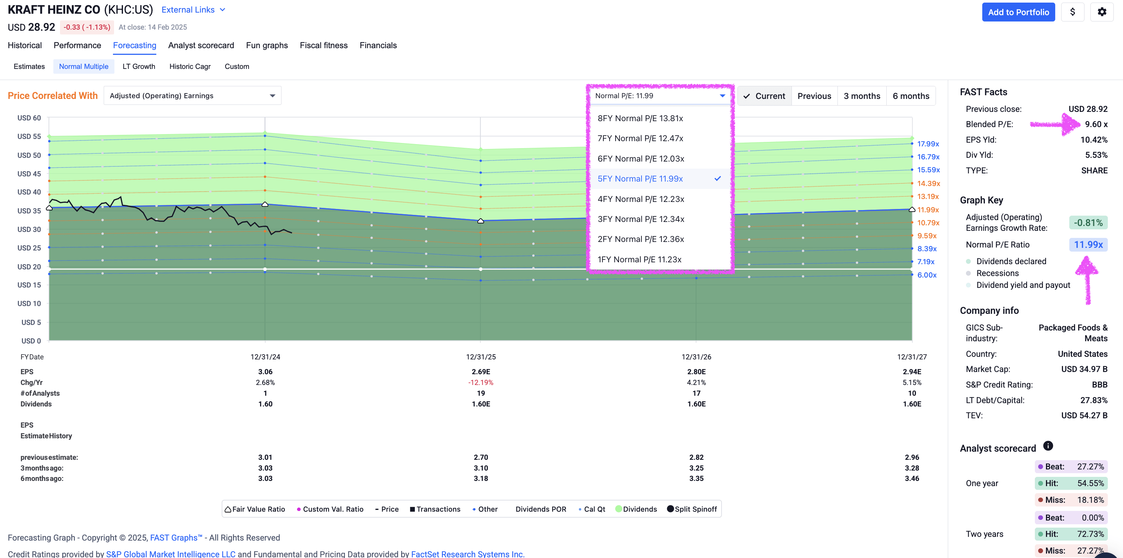
Task: Click the dollar currency icon button
Action: pos(1072,12)
